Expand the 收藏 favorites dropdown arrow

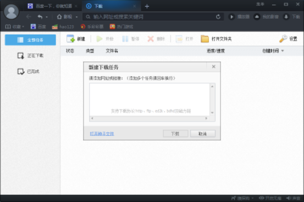click(23, 27)
